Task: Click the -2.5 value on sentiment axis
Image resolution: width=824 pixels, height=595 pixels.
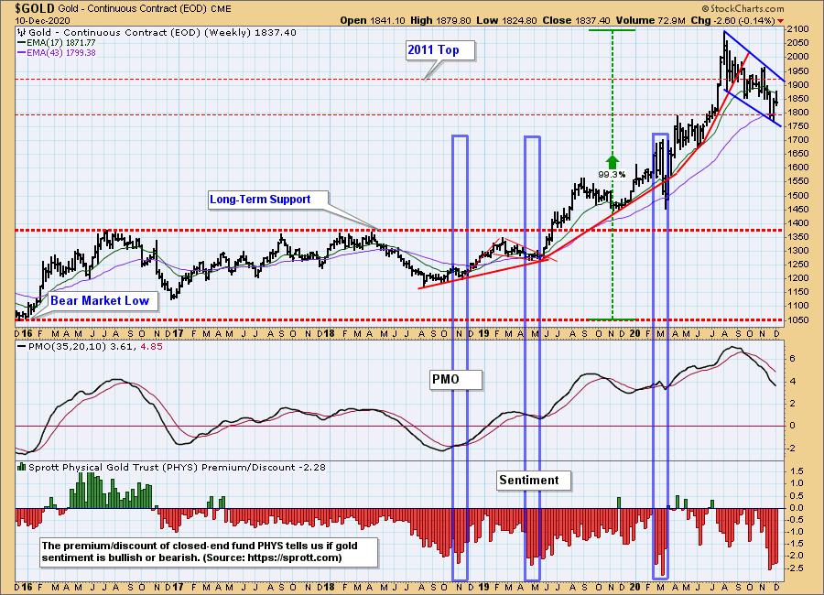Action: coord(795,568)
